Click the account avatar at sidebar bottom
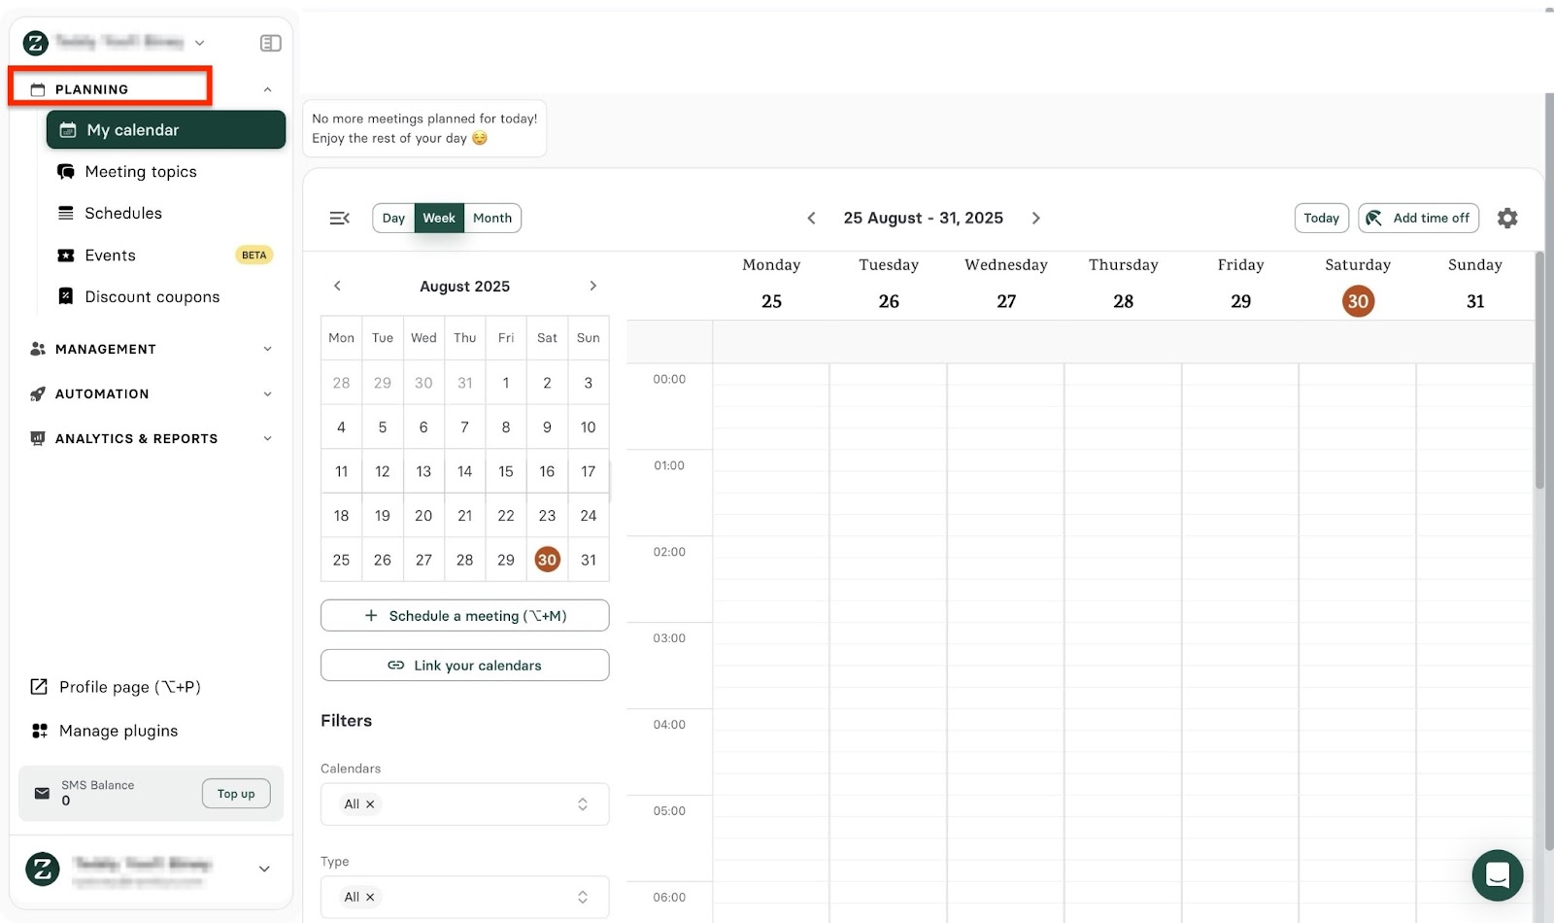1554x923 pixels. pyautogui.click(x=43, y=869)
